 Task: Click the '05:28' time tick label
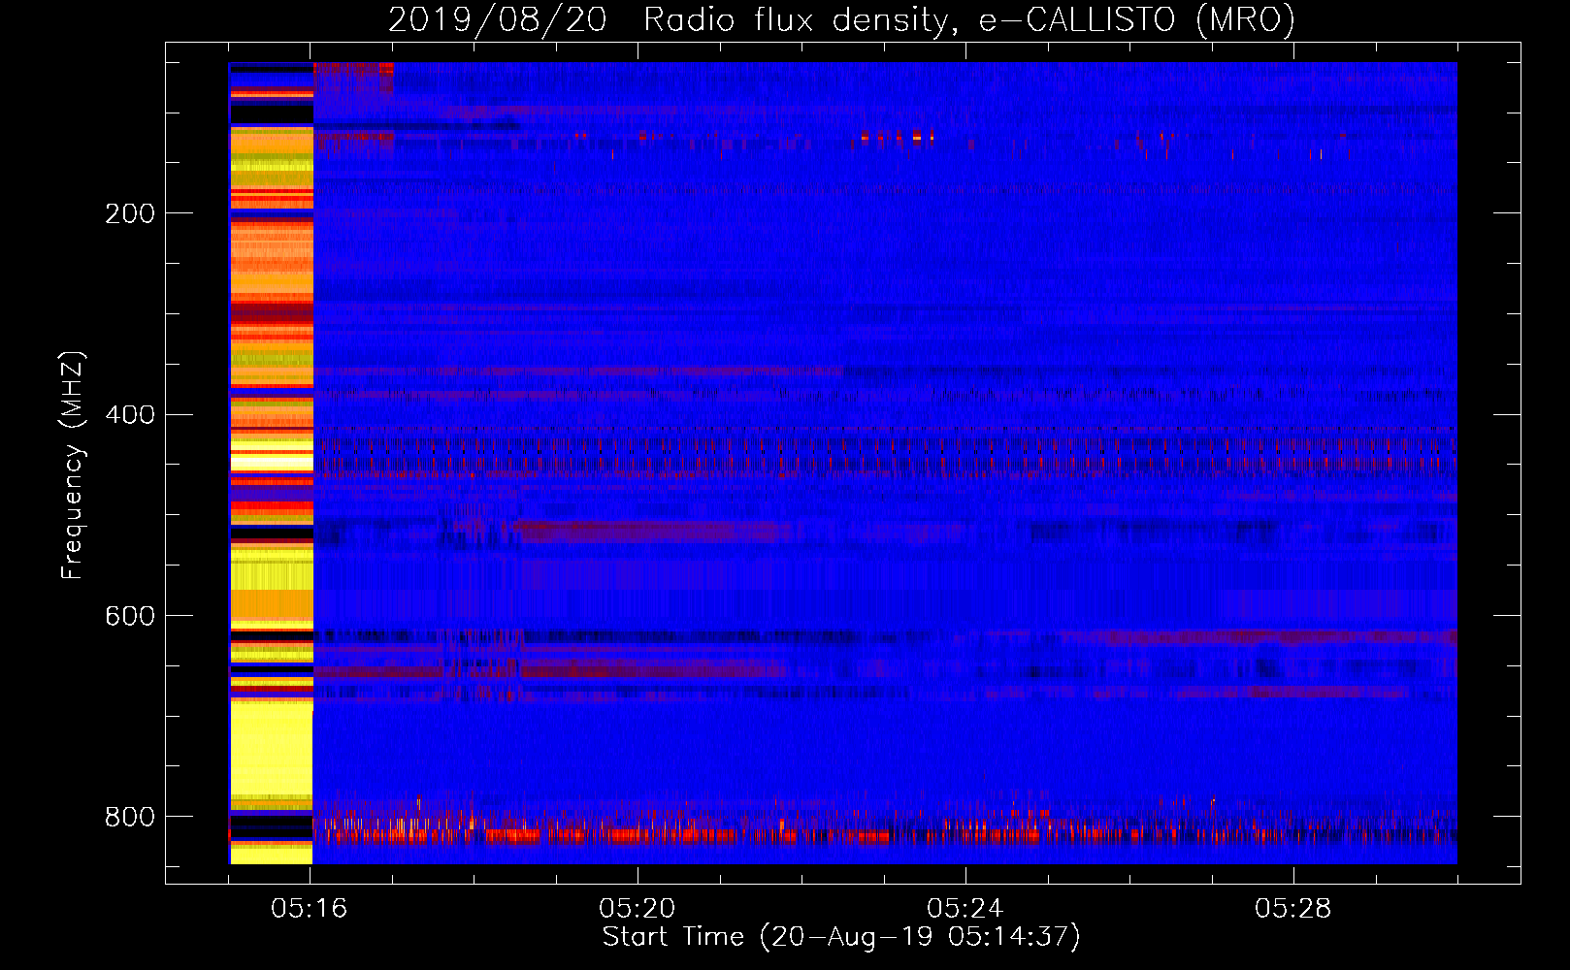click(1293, 909)
